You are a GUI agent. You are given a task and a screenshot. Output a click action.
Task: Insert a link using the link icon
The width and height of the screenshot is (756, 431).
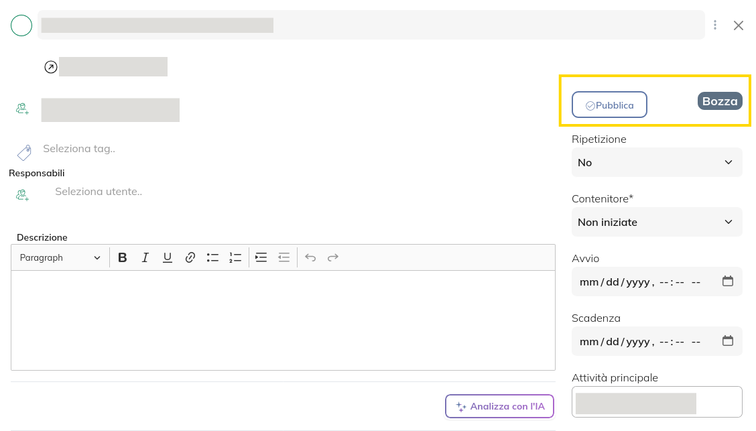(x=190, y=257)
